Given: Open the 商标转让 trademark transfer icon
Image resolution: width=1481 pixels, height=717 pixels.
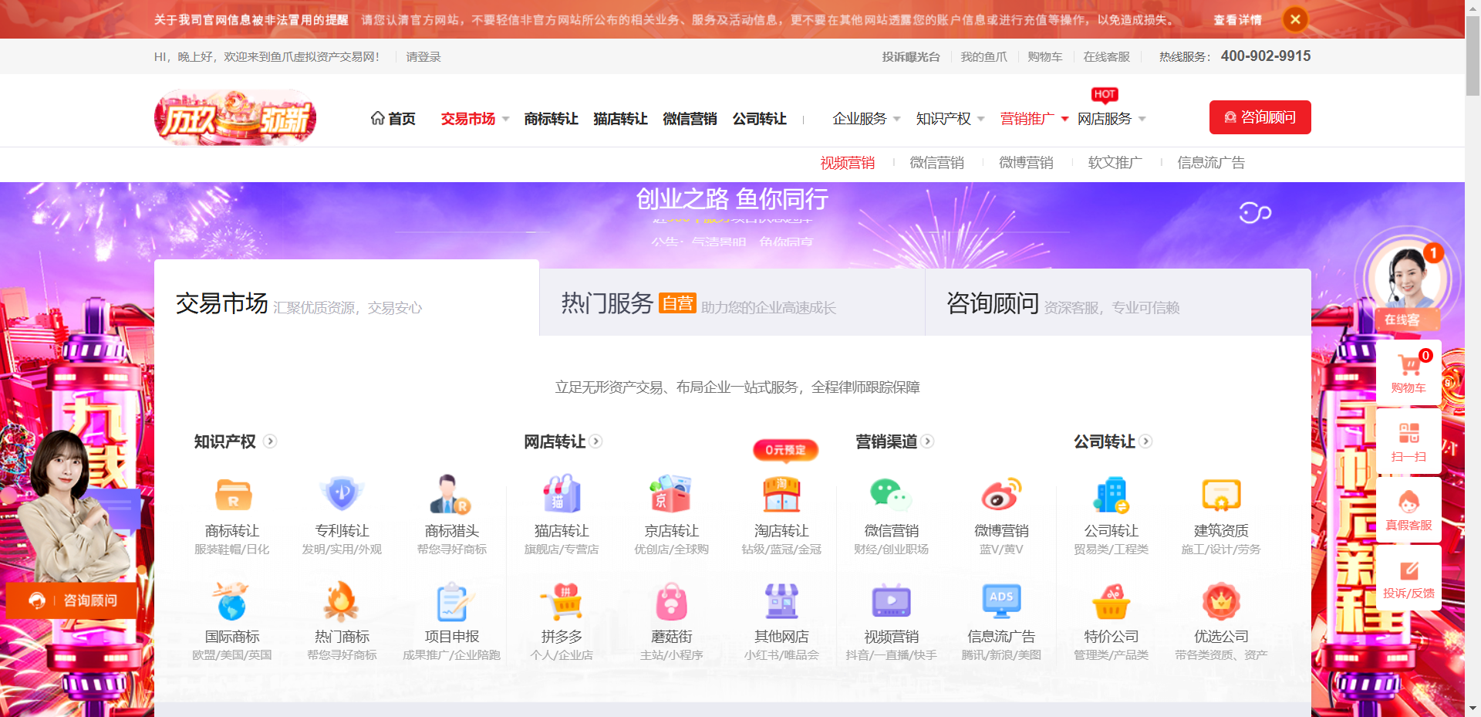Looking at the screenshot, I should [x=232, y=495].
